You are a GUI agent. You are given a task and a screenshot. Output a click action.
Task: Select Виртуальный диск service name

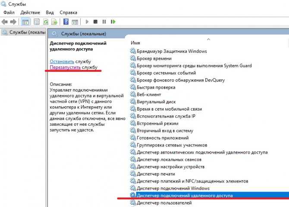[156, 102]
